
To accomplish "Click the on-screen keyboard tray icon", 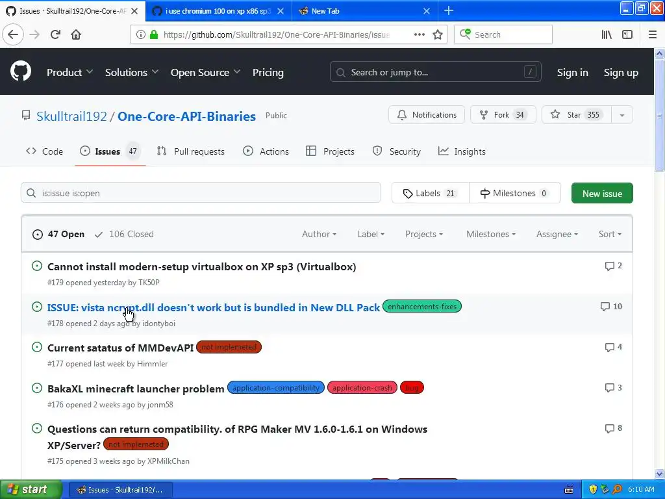I will 569,490.
